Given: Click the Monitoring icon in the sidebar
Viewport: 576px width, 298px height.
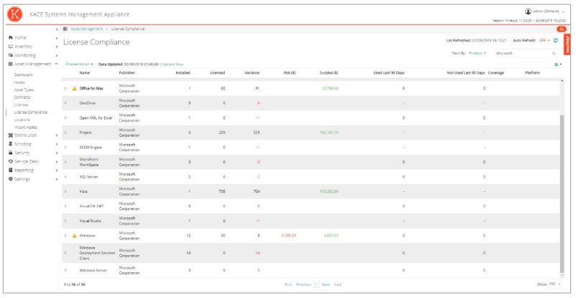Looking at the screenshot, I should [11, 55].
